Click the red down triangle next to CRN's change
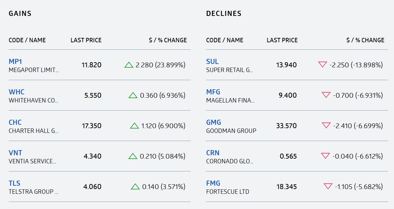The image size is (394, 209). 325,156
